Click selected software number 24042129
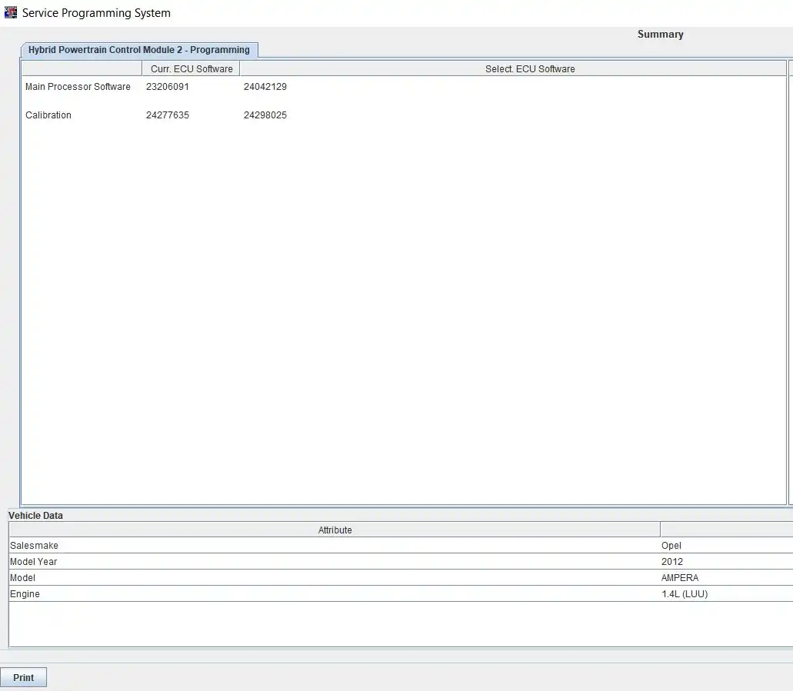793x691 pixels. [x=265, y=87]
